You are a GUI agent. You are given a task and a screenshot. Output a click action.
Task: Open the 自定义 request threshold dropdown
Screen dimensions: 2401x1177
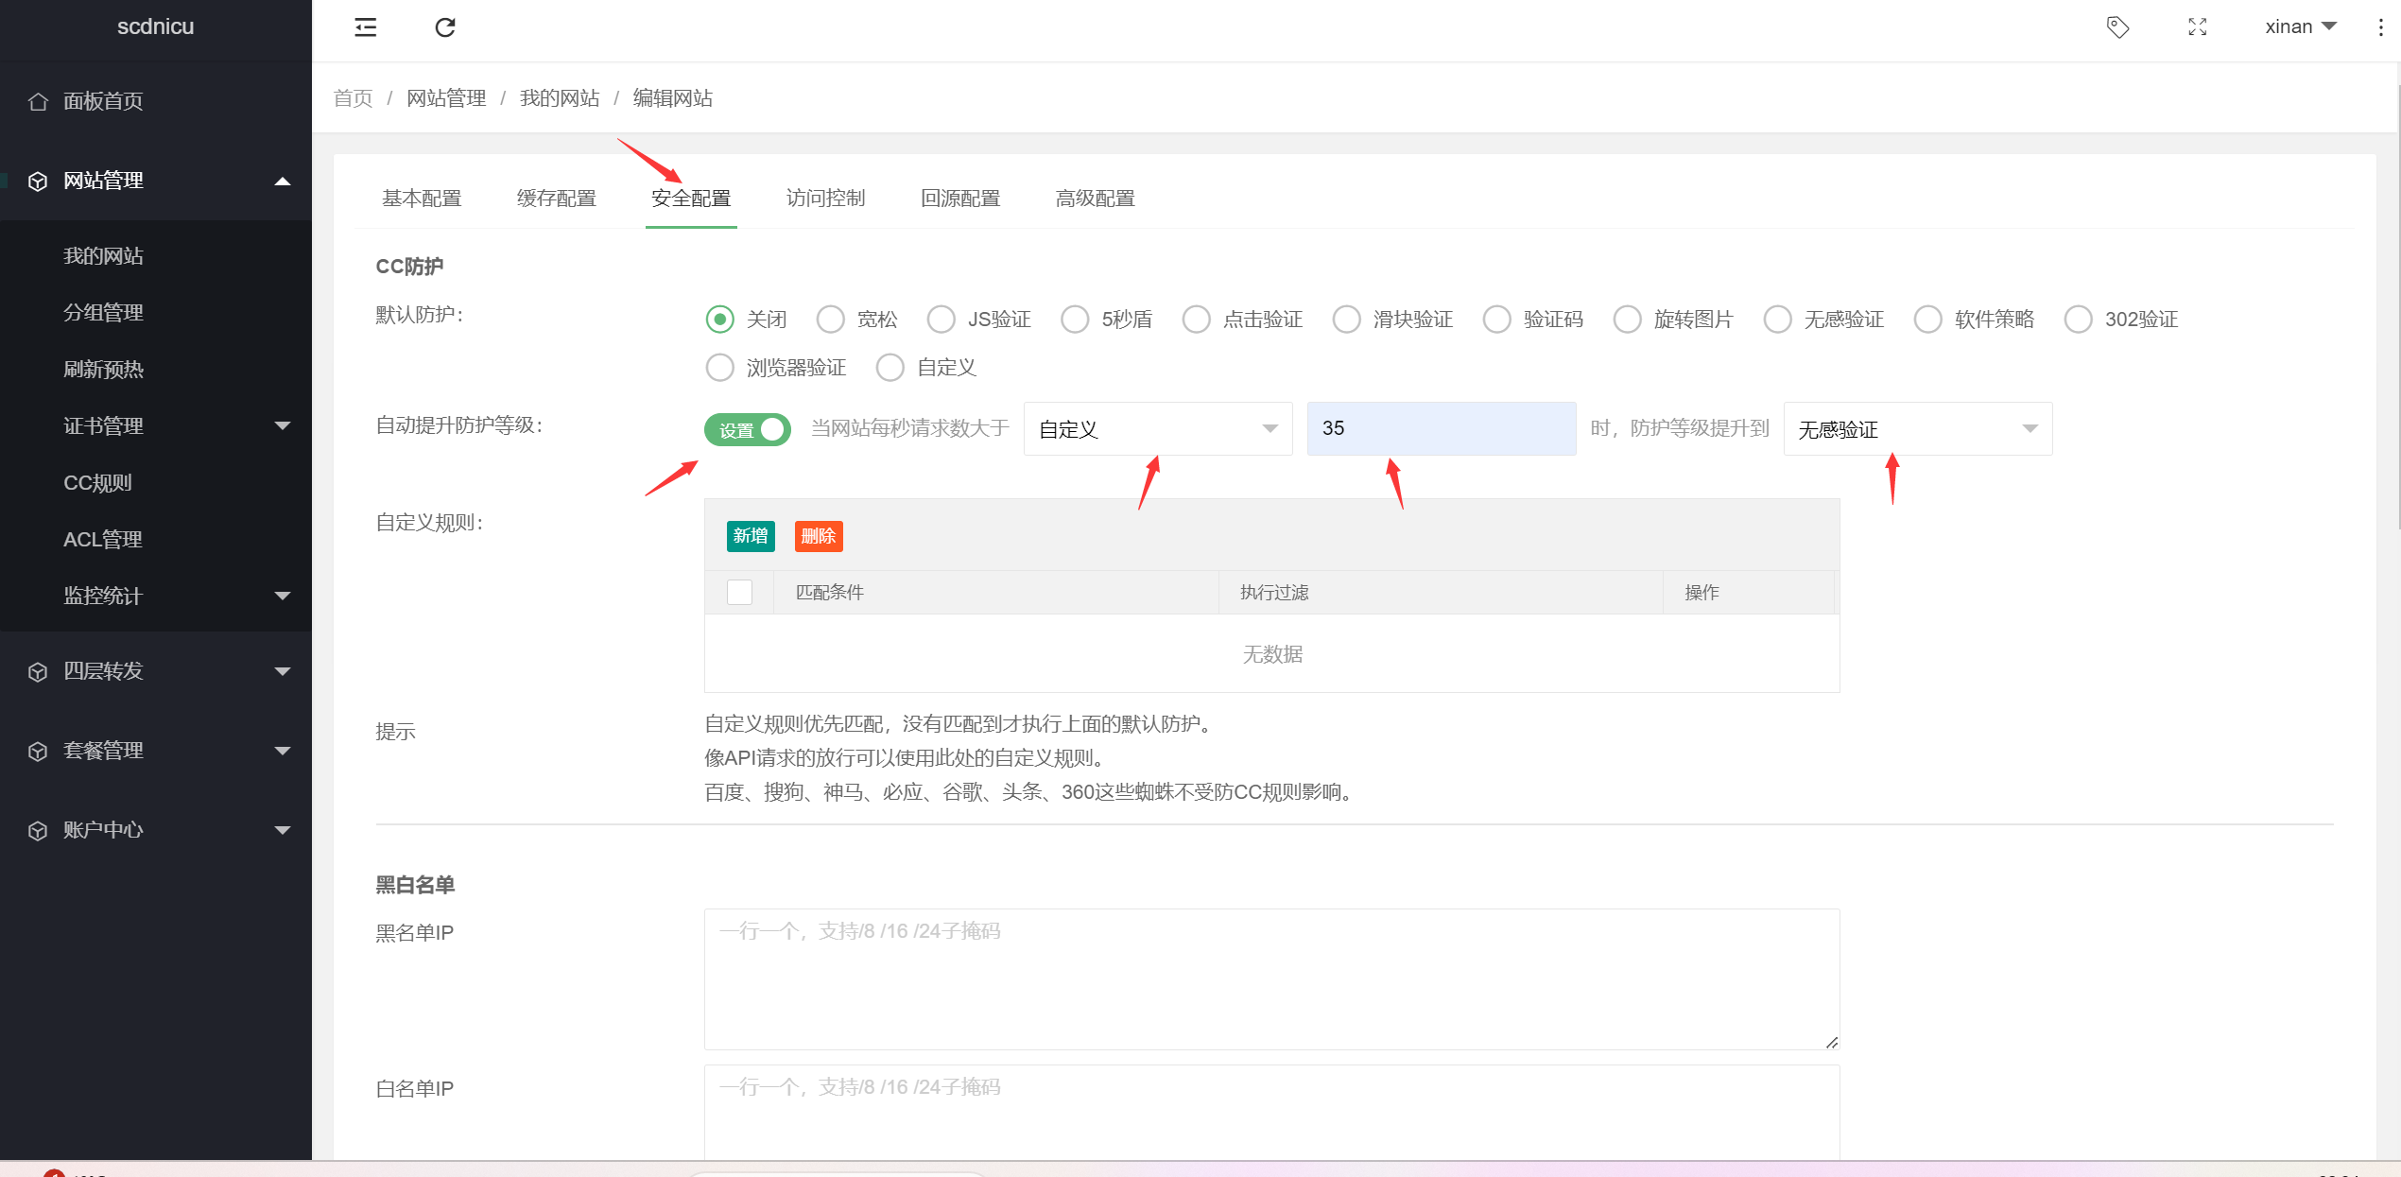coord(1157,428)
